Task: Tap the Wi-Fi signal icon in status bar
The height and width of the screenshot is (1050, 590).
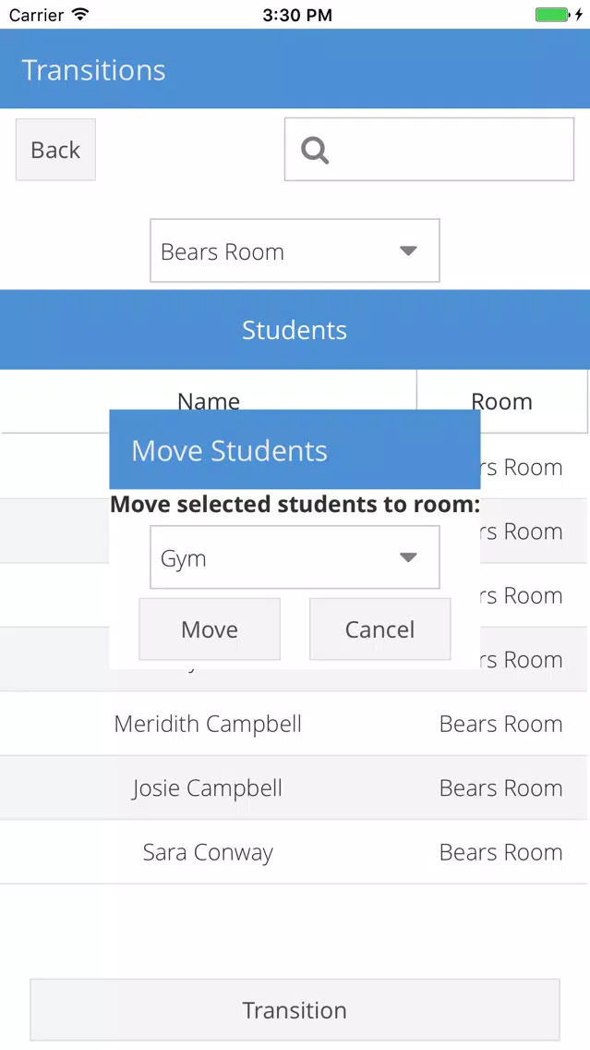Action: click(80, 14)
